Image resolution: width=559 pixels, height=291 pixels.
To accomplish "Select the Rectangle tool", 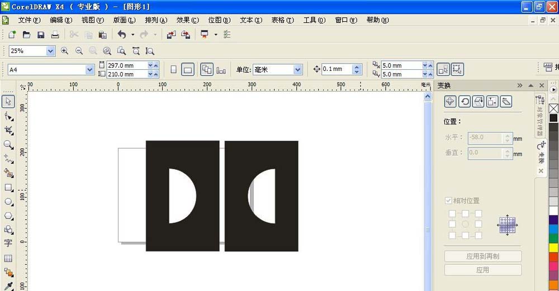I will (x=8, y=187).
